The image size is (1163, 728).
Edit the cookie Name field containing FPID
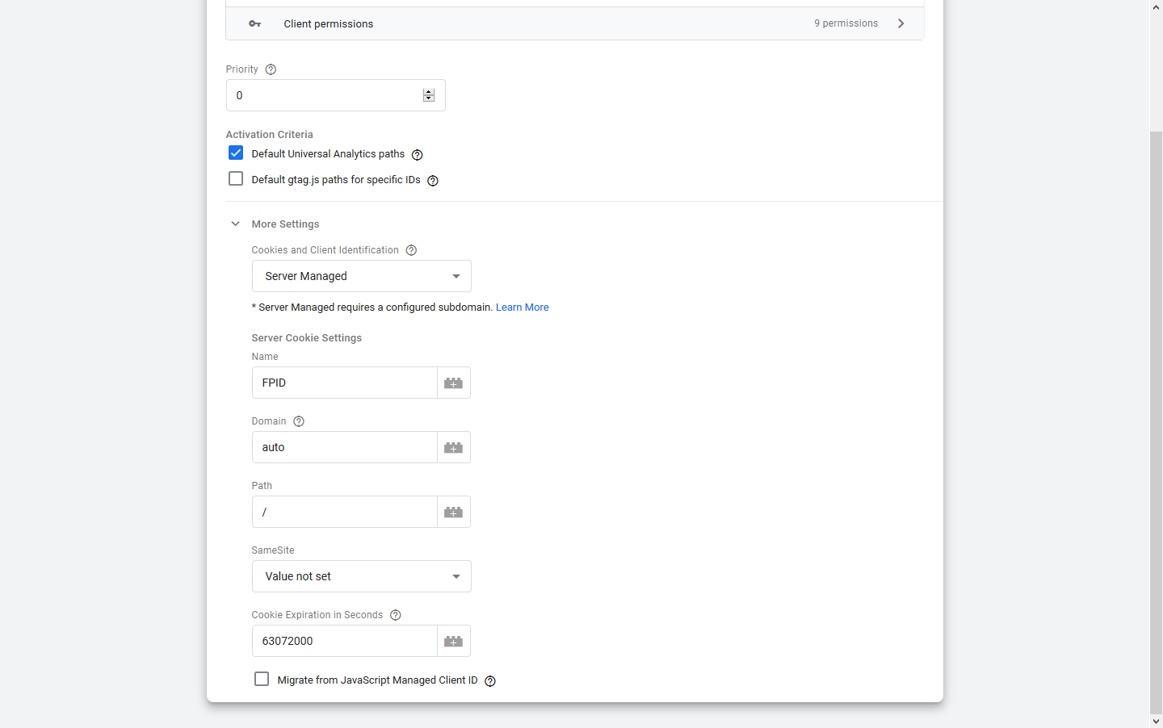(345, 383)
